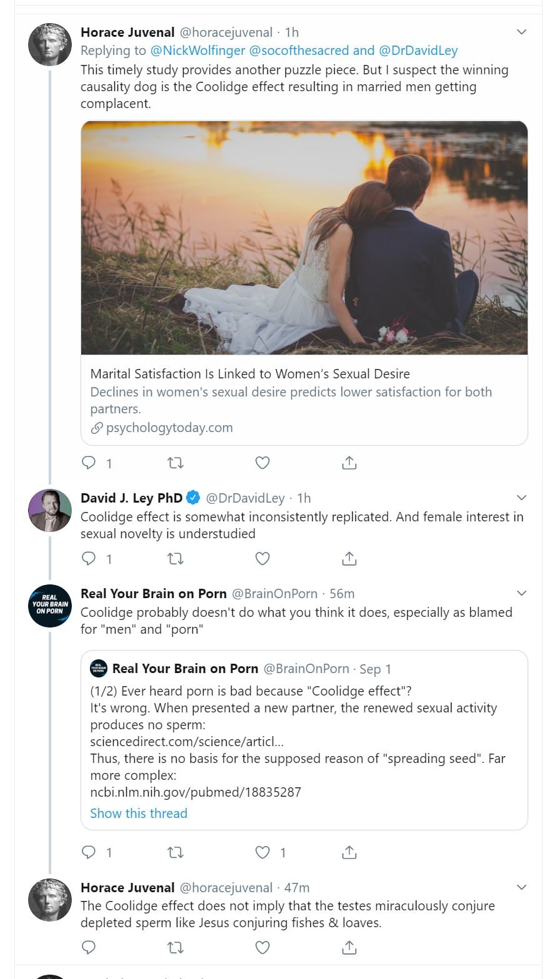This screenshot has width=552, height=979.
Task: Reply to David J. Ley's tweet
Action: pyautogui.click(x=89, y=558)
